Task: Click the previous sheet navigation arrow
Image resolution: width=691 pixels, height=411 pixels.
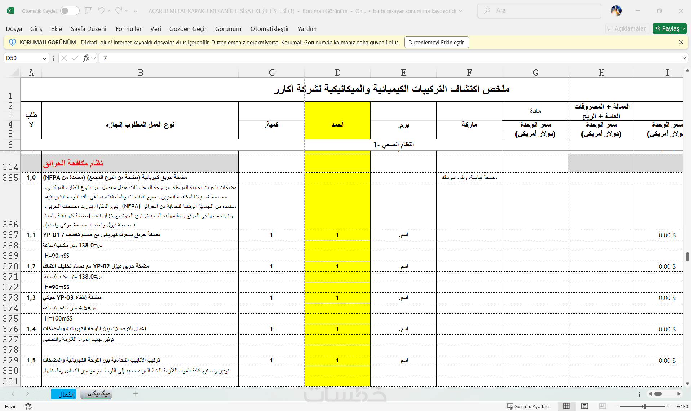Action: point(13,394)
